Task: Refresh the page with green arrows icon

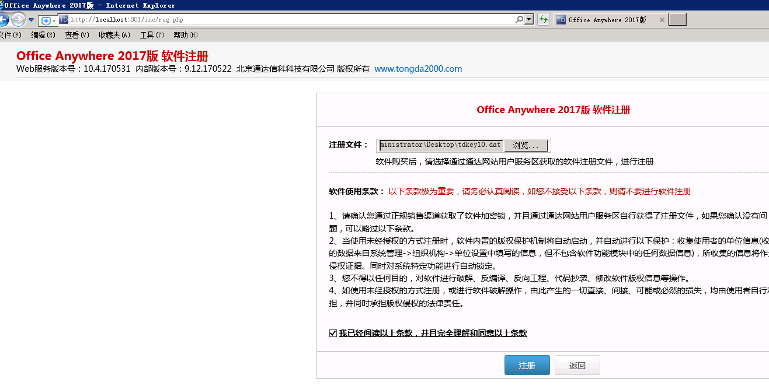Action: pos(544,20)
